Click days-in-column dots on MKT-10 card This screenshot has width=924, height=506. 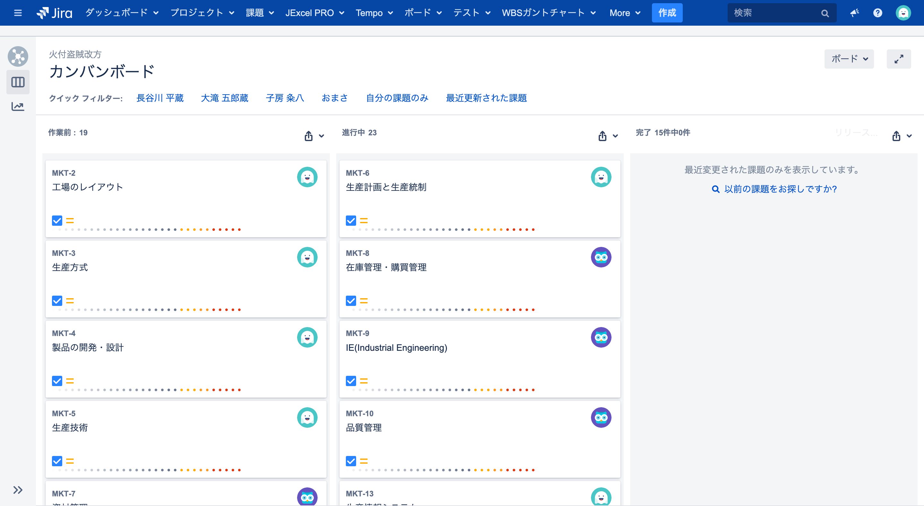tap(443, 470)
